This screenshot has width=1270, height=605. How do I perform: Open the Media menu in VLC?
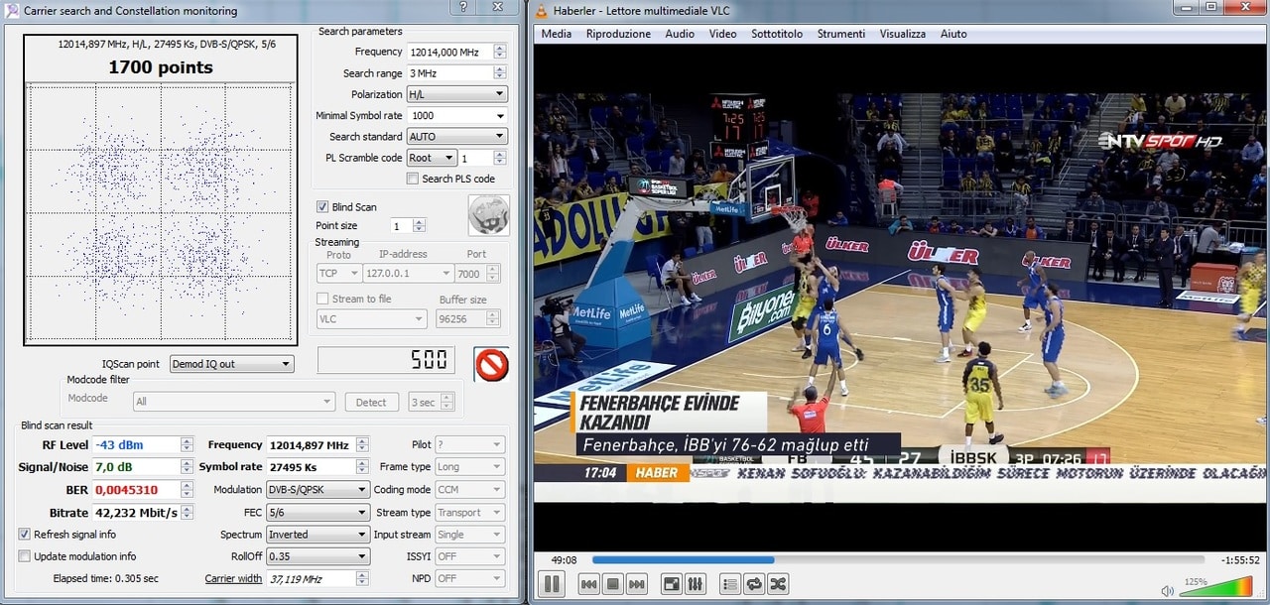point(556,34)
